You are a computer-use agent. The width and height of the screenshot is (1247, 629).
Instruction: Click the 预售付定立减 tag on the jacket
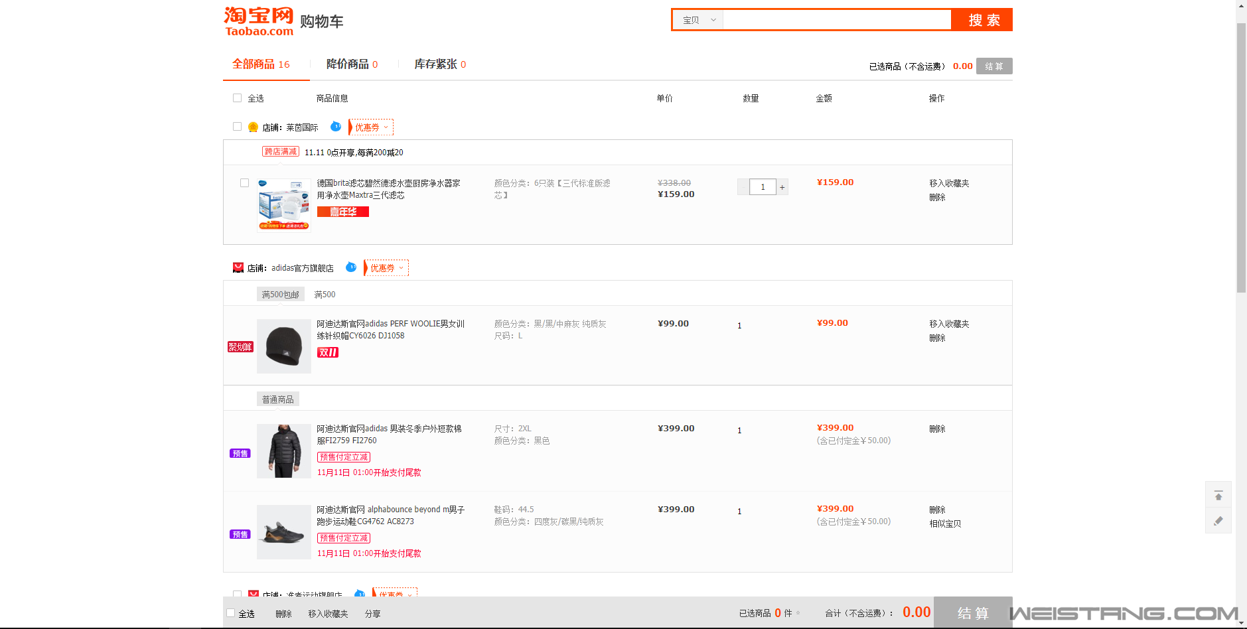click(344, 457)
